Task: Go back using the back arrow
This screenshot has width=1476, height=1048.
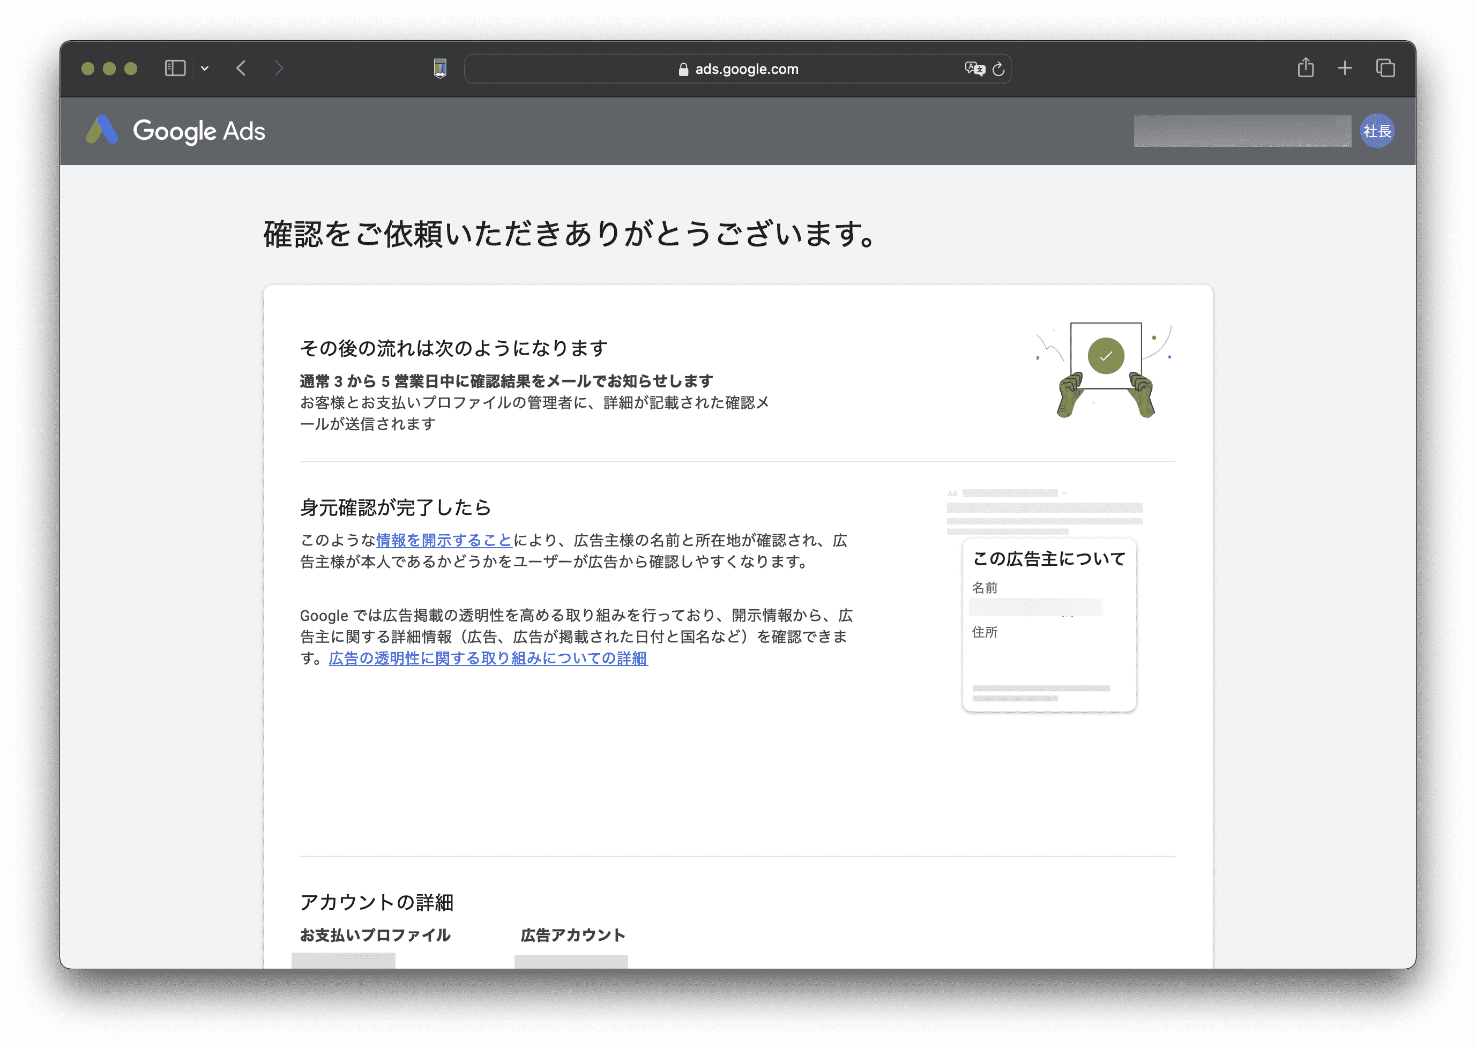Action: click(x=241, y=69)
